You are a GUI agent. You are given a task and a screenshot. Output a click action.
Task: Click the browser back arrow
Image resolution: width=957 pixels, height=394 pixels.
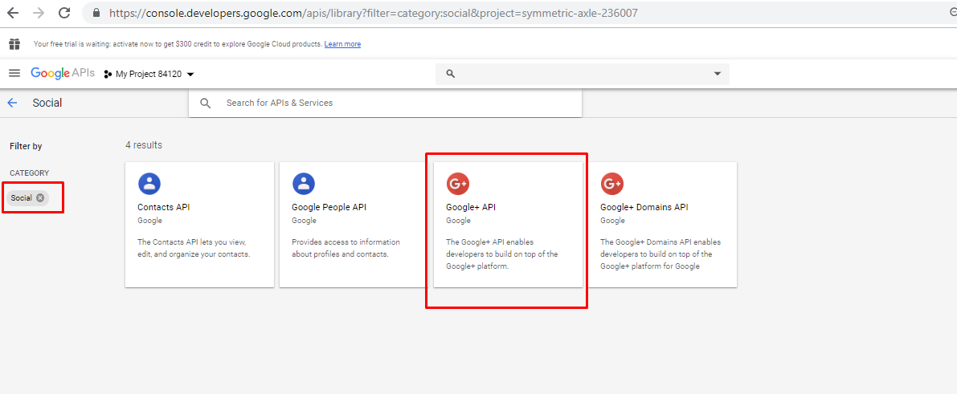12,13
